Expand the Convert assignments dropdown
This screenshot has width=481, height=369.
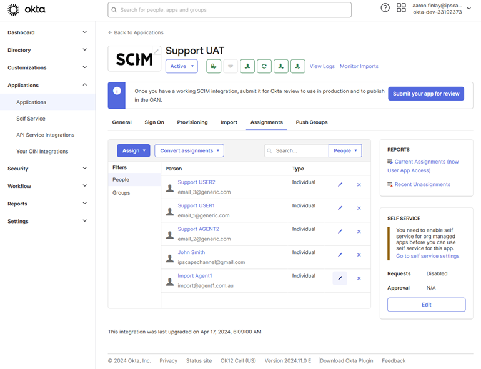(189, 150)
